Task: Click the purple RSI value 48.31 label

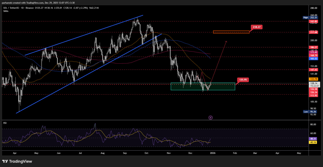Action: [313, 139]
